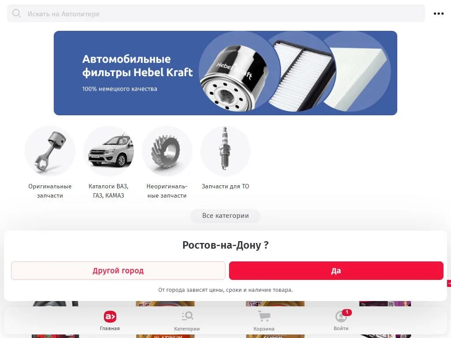Image resolution: width=451 pixels, height=338 pixels.
Task: Select the piston Оригинальные запчасти icon
Action: (x=50, y=151)
